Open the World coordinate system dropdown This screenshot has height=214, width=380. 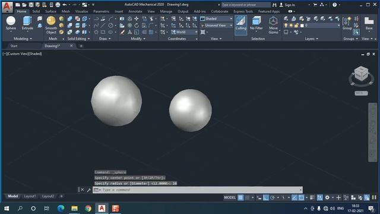184,32
